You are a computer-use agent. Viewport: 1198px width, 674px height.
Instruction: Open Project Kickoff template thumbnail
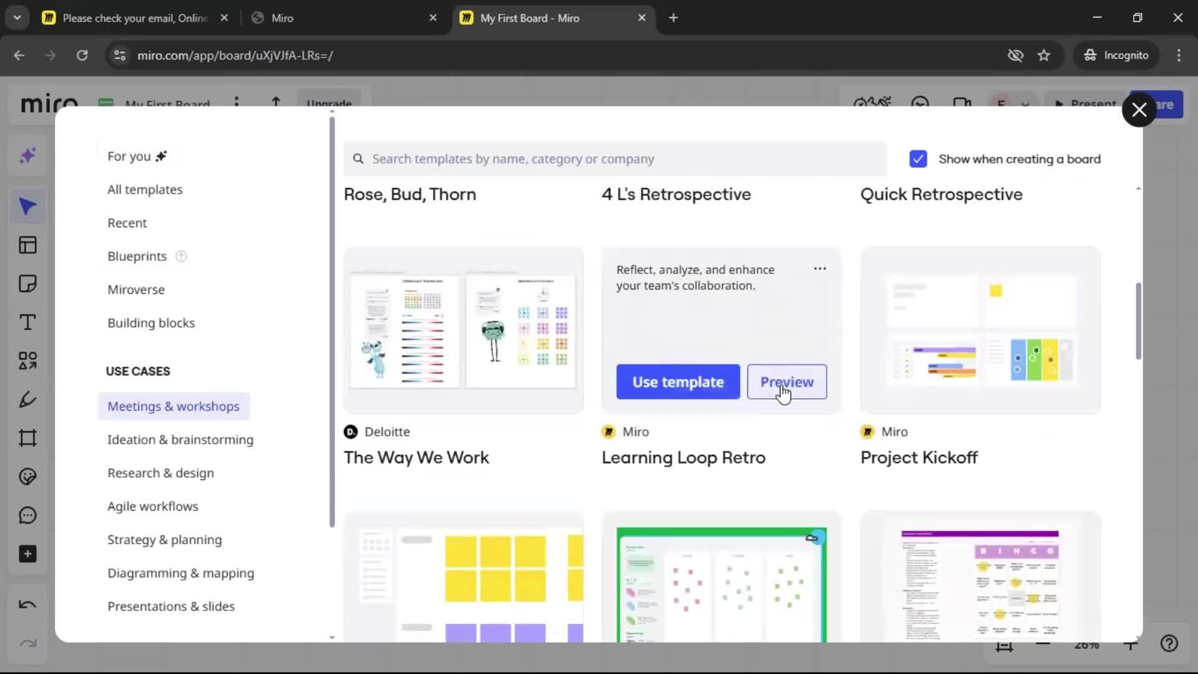(x=980, y=330)
